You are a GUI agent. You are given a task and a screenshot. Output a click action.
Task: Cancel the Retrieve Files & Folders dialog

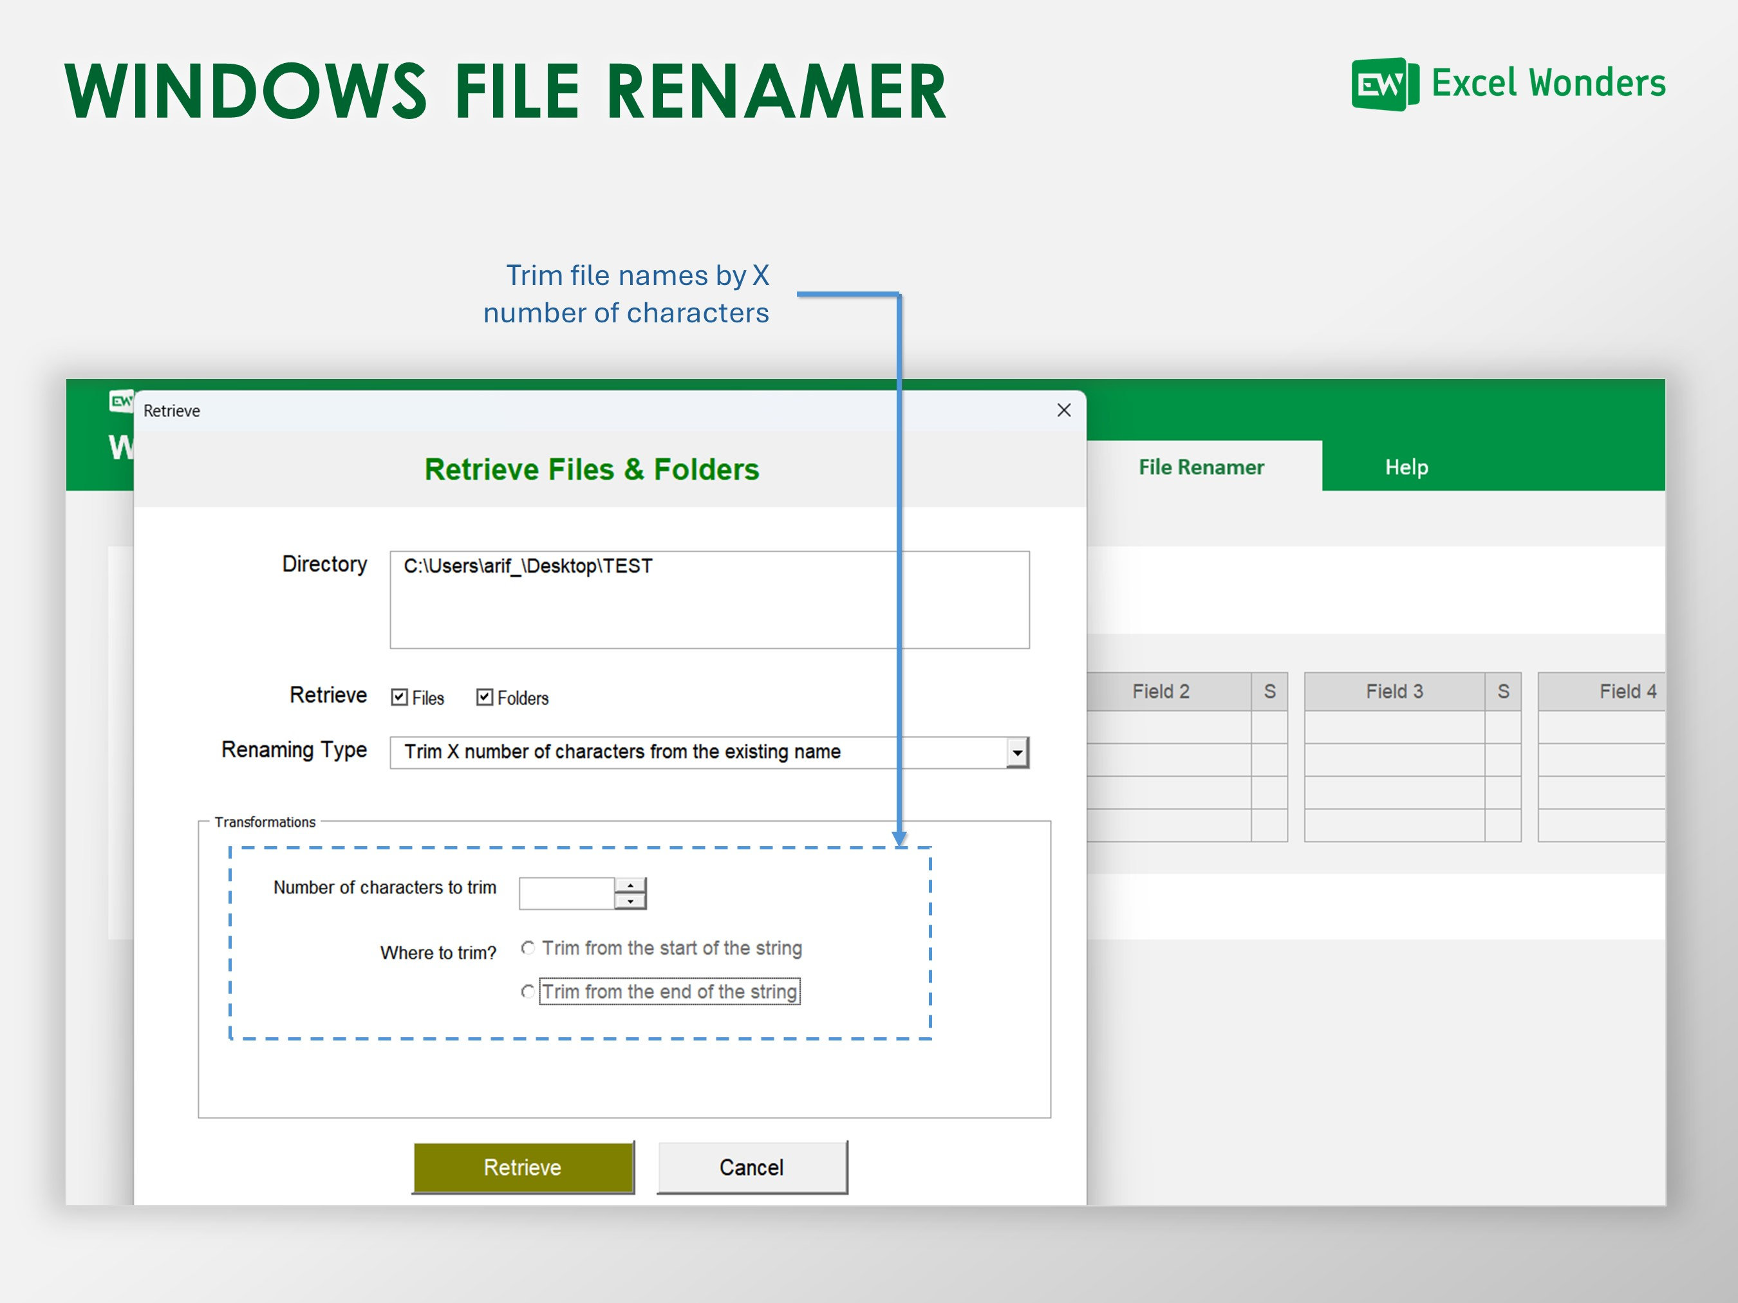(x=751, y=1168)
